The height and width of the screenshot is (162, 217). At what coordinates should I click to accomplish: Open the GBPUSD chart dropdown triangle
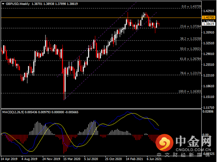coord(3,4)
